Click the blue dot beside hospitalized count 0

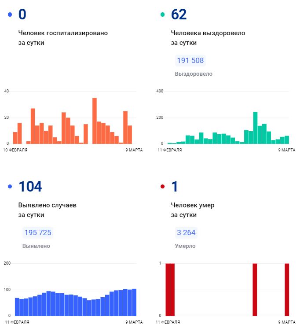(x=10, y=15)
